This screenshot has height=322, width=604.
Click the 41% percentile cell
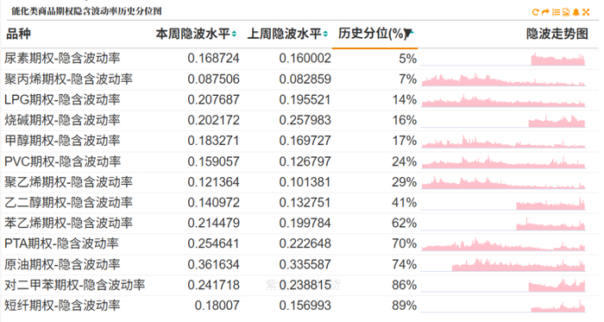tap(405, 203)
